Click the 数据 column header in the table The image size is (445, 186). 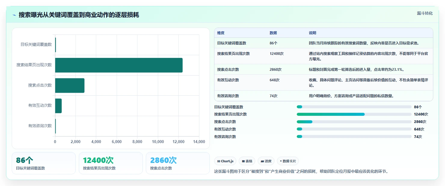click(x=273, y=33)
